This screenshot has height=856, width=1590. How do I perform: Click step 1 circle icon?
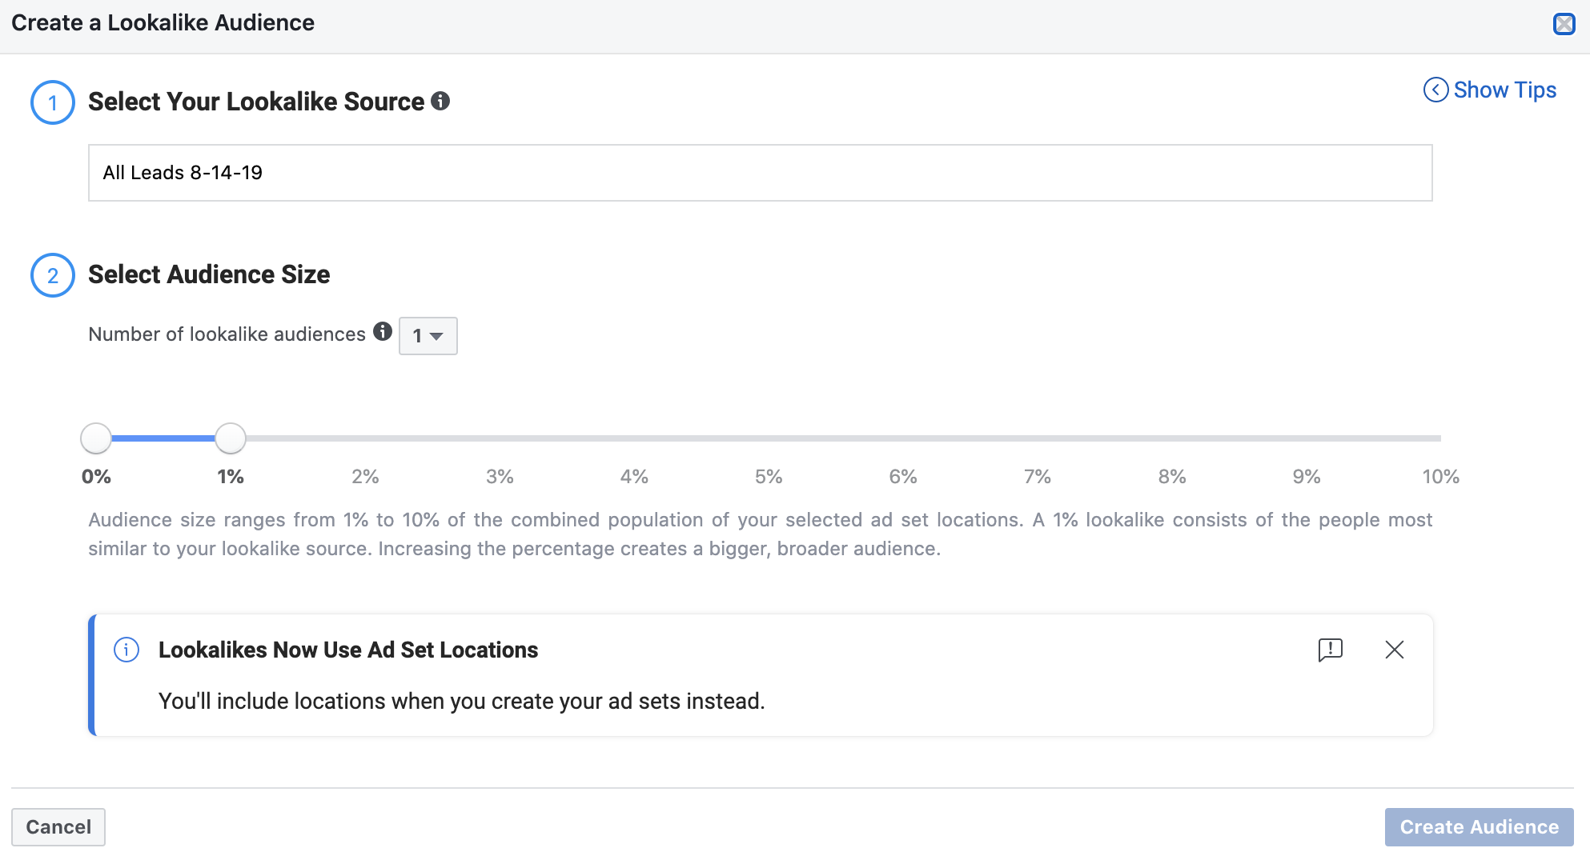(53, 102)
